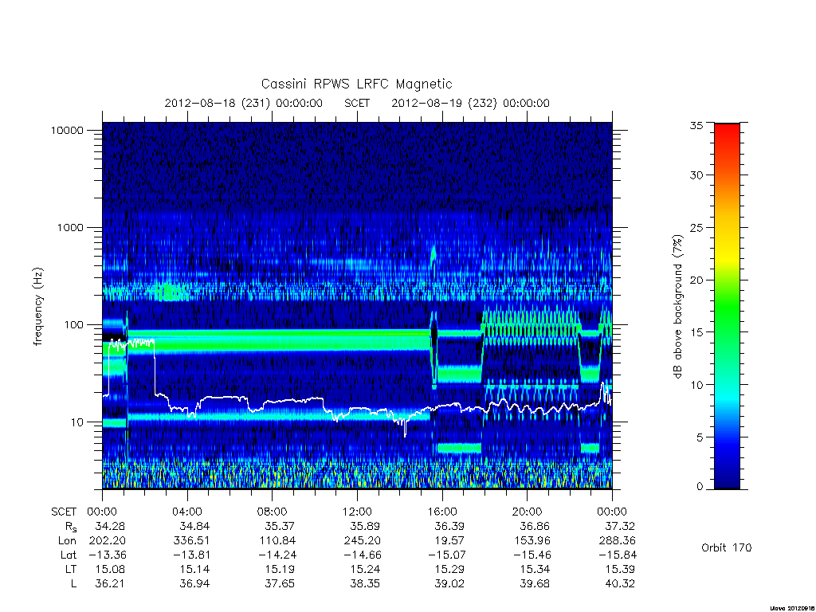Viewport: 816px width, 612px height.
Task: Click the colorbar value 35
Action: 696,125
